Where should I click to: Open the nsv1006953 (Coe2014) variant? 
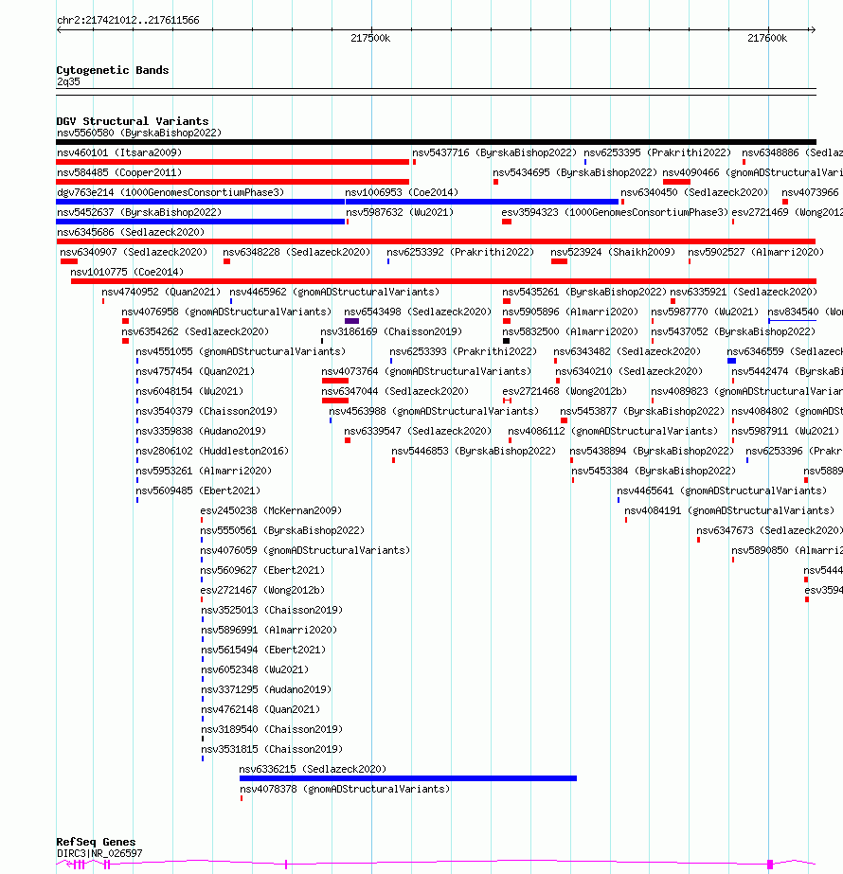[x=402, y=192]
